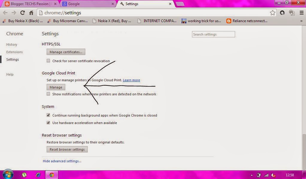The image size is (306, 179).
Task: Click the 12:58 taskbar clock
Action: point(290,175)
